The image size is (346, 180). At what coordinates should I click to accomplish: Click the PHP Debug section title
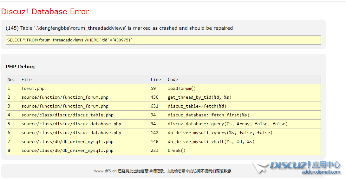20,67
